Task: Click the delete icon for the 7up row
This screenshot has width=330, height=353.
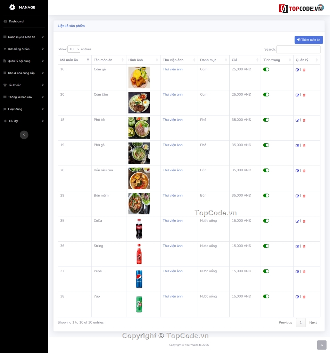Action: coord(304,297)
